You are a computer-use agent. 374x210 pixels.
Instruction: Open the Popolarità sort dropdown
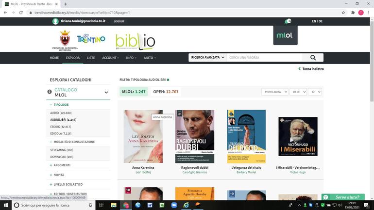tap(275, 92)
